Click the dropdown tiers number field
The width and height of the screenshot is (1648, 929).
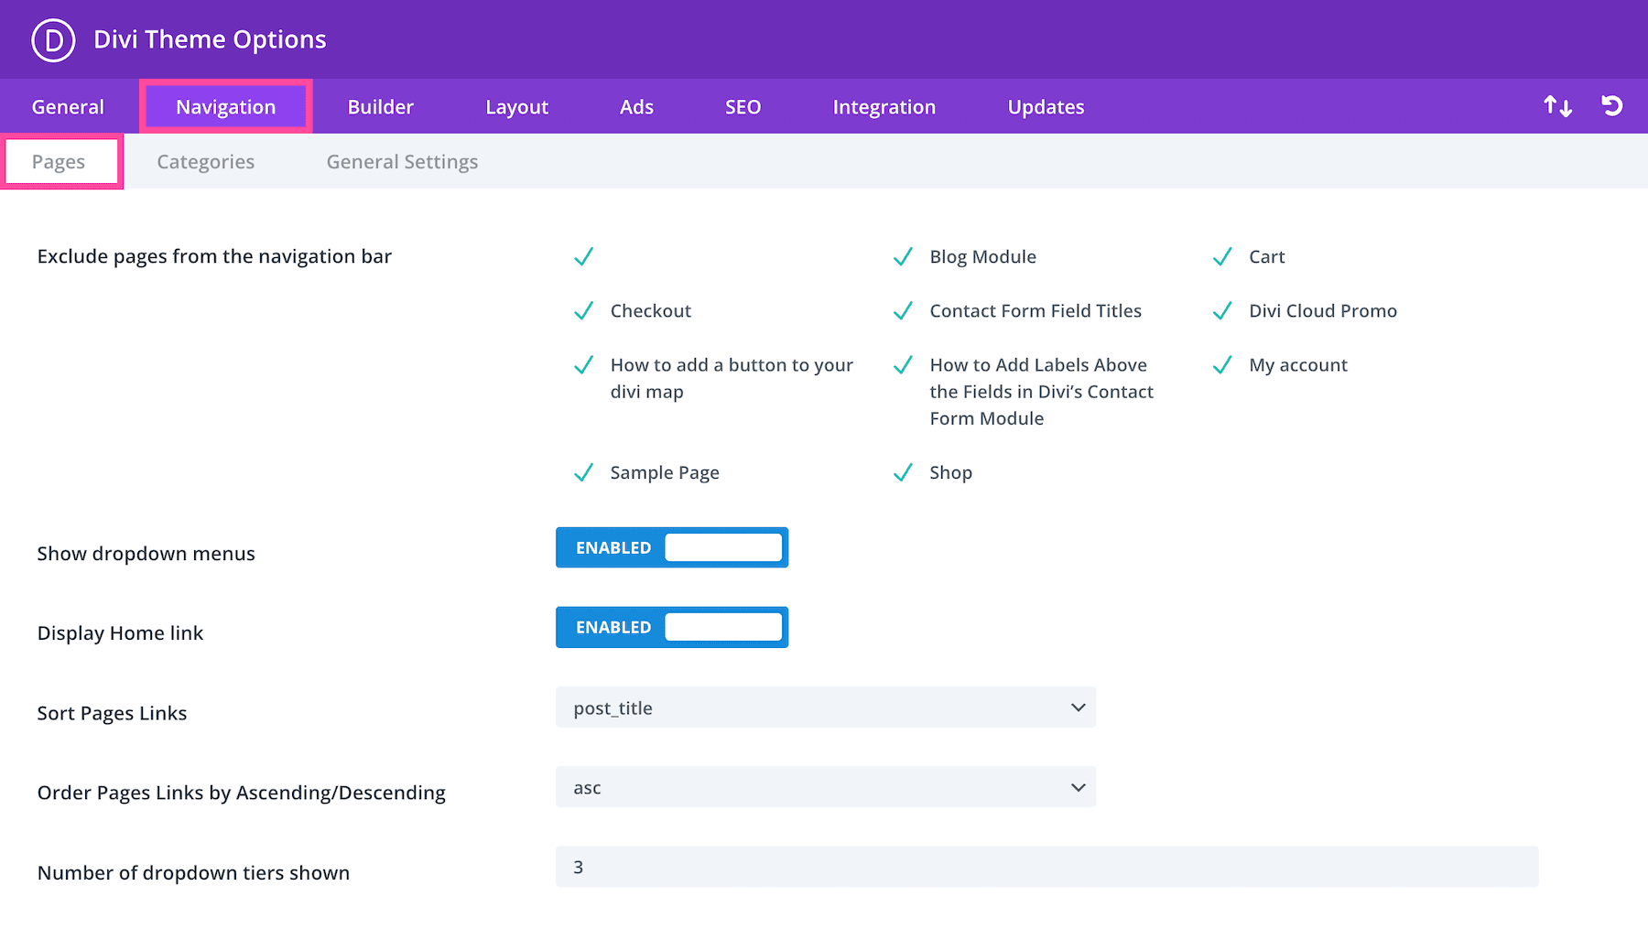tap(1046, 867)
